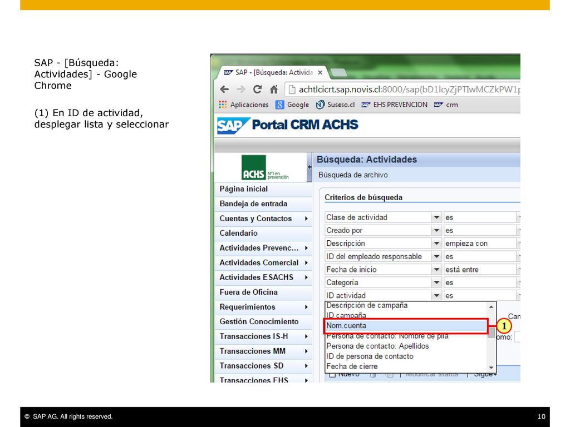Screen dimensions: 570x427
Task: Select Fuera de Oficina
Action: [263, 292]
